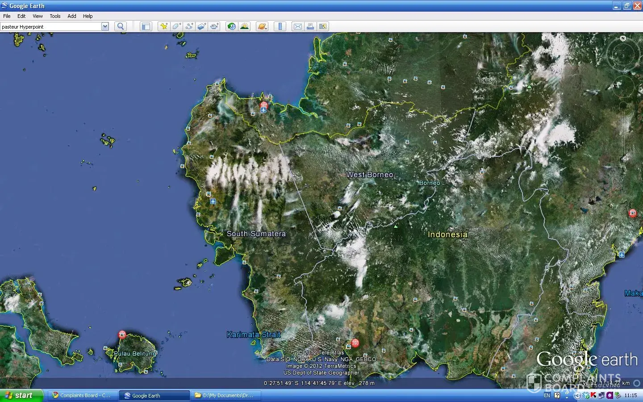Open the planet switcher dropdown
Image resolution: width=643 pixels, height=402 pixels.
tap(262, 26)
